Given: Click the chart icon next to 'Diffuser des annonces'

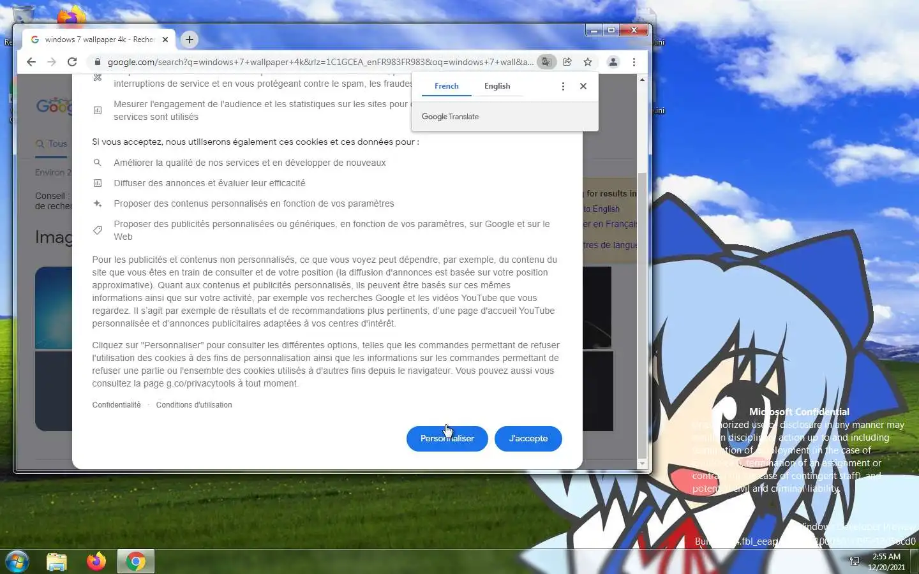Looking at the screenshot, I should (x=98, y=183).
